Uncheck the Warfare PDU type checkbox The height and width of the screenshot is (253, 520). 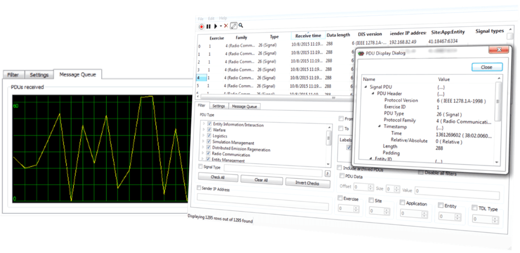[x=210, y=130]
